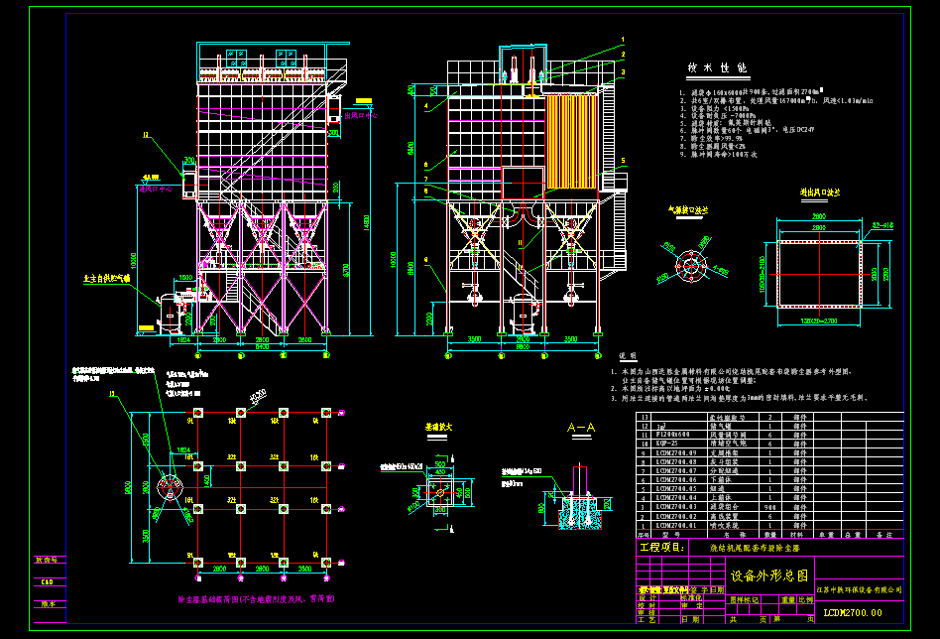Click the A—A section view label
This screenshot has height=639, width=940.
pos(581,428)
